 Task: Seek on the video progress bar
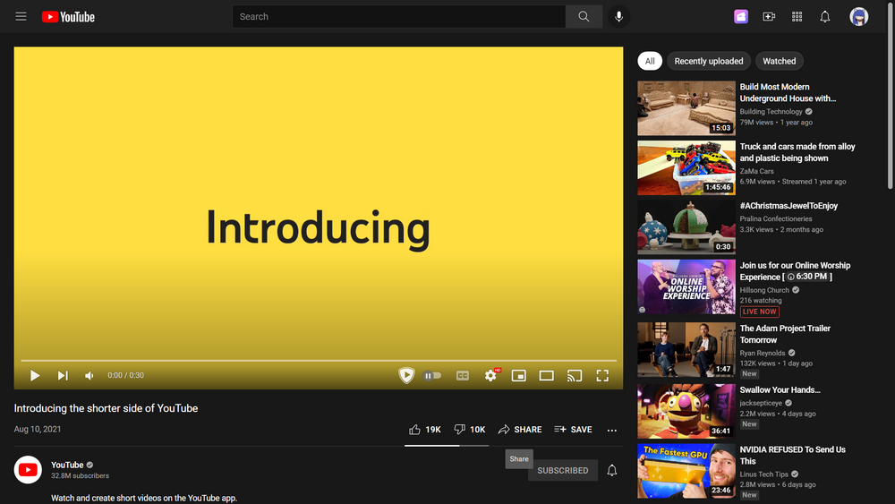pyautogui.click(x=319, y=361)
